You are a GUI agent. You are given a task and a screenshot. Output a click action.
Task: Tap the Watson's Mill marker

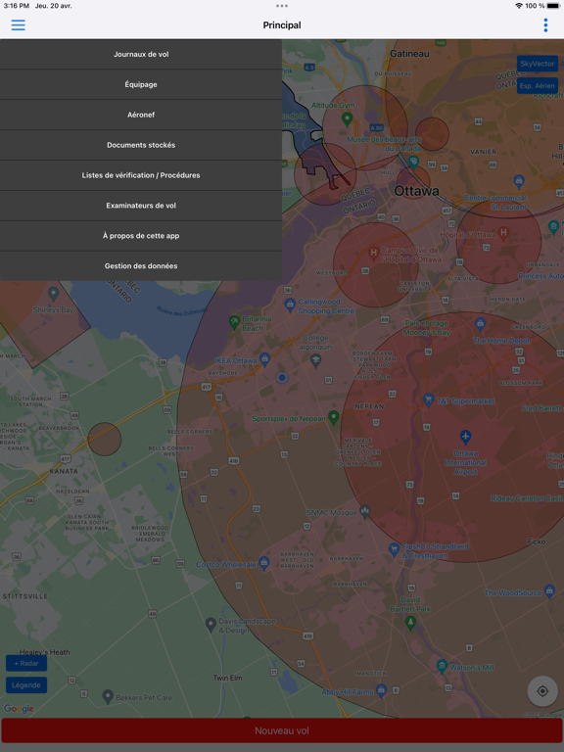pos(442,666)
